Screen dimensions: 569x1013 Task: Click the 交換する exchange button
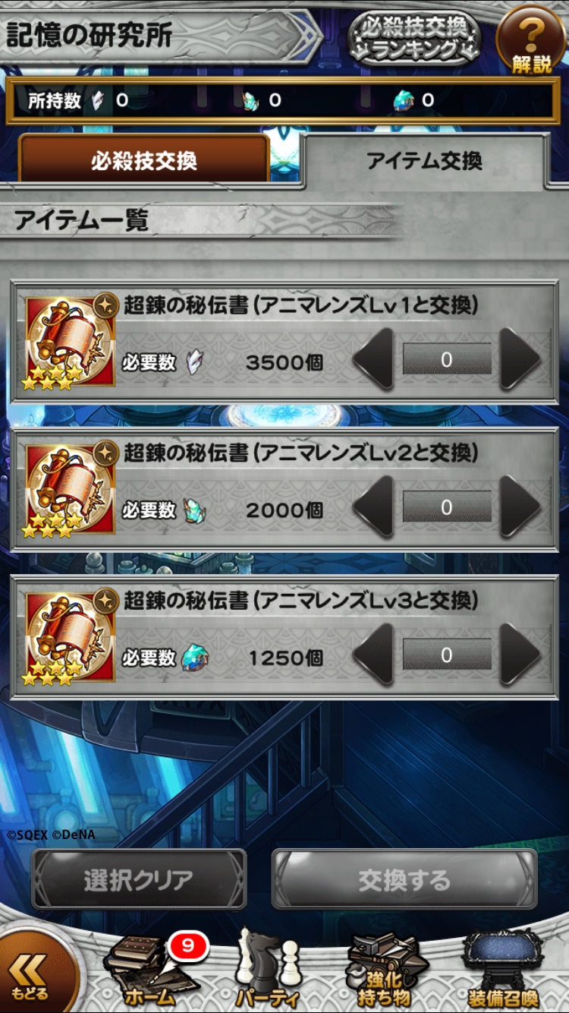point(404,879)
